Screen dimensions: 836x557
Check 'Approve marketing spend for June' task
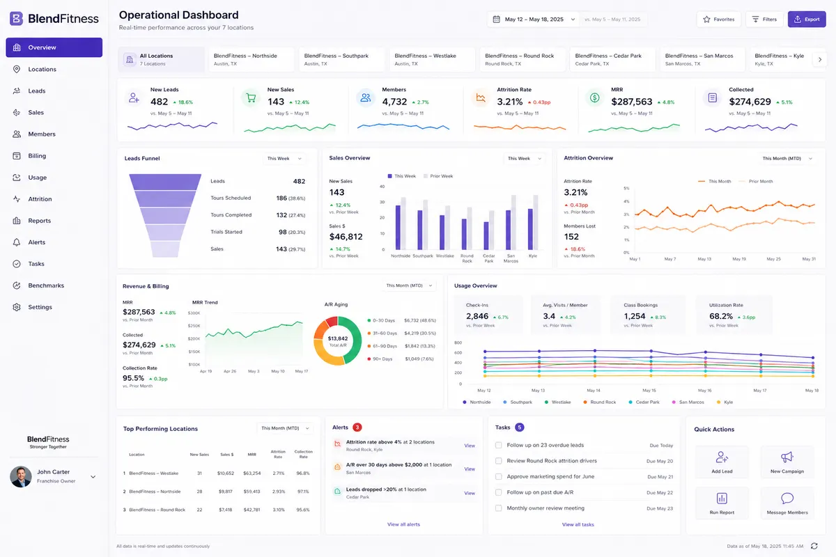coord(498,477)
